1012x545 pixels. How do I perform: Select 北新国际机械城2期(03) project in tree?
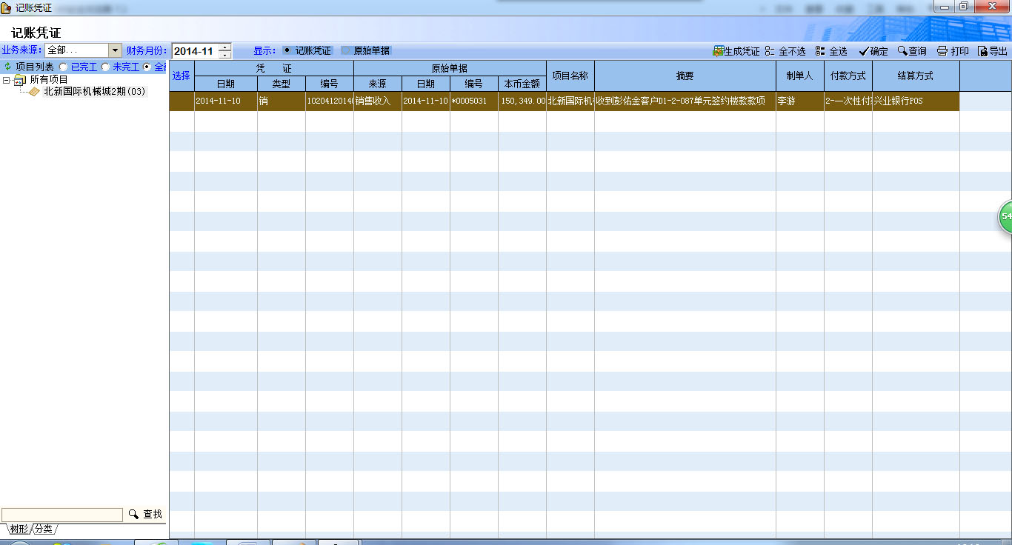coord(94,92)
